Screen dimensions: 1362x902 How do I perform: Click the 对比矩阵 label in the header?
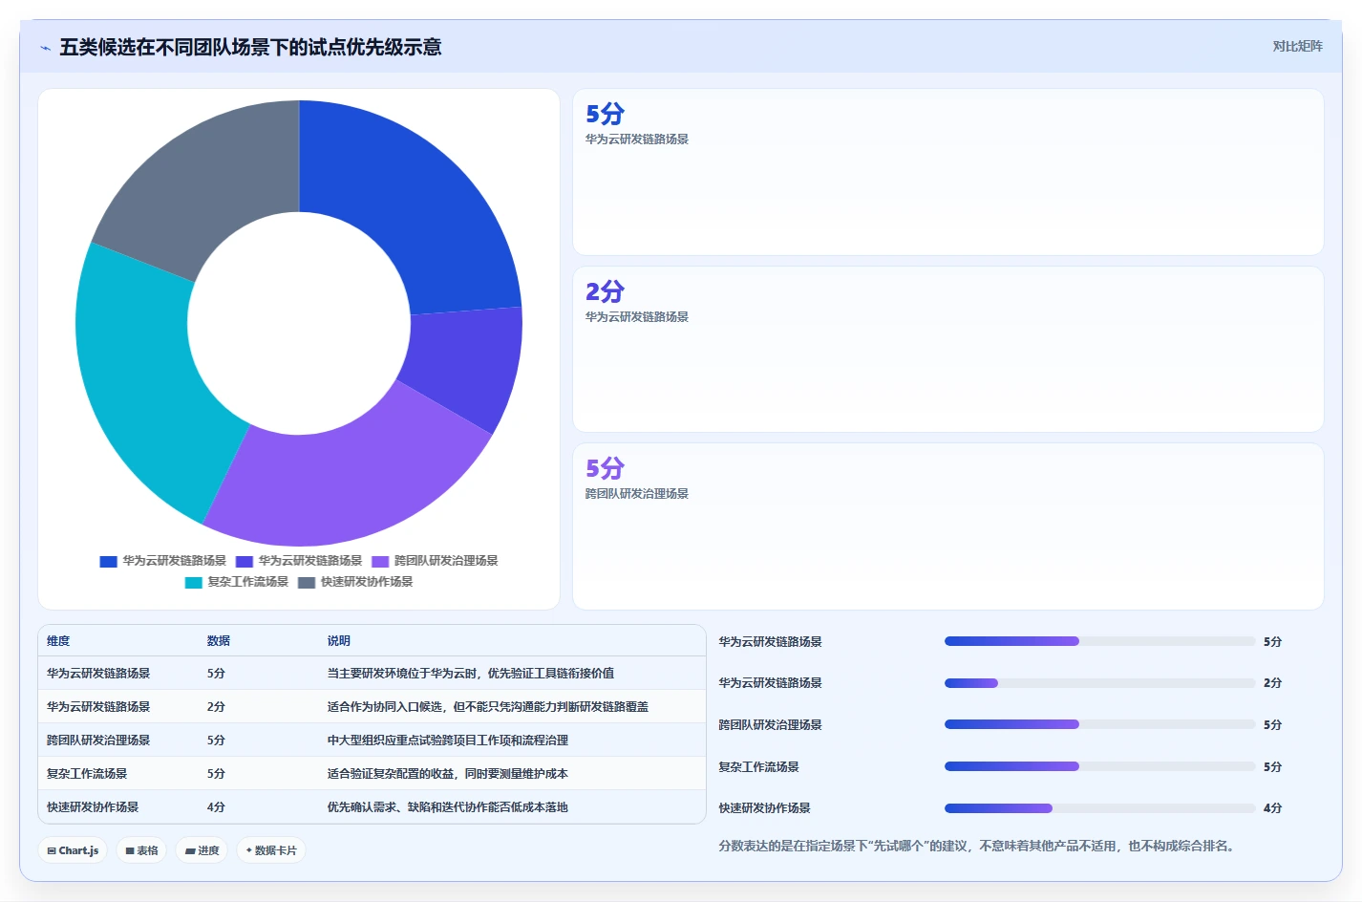[x=1297, y=46]
